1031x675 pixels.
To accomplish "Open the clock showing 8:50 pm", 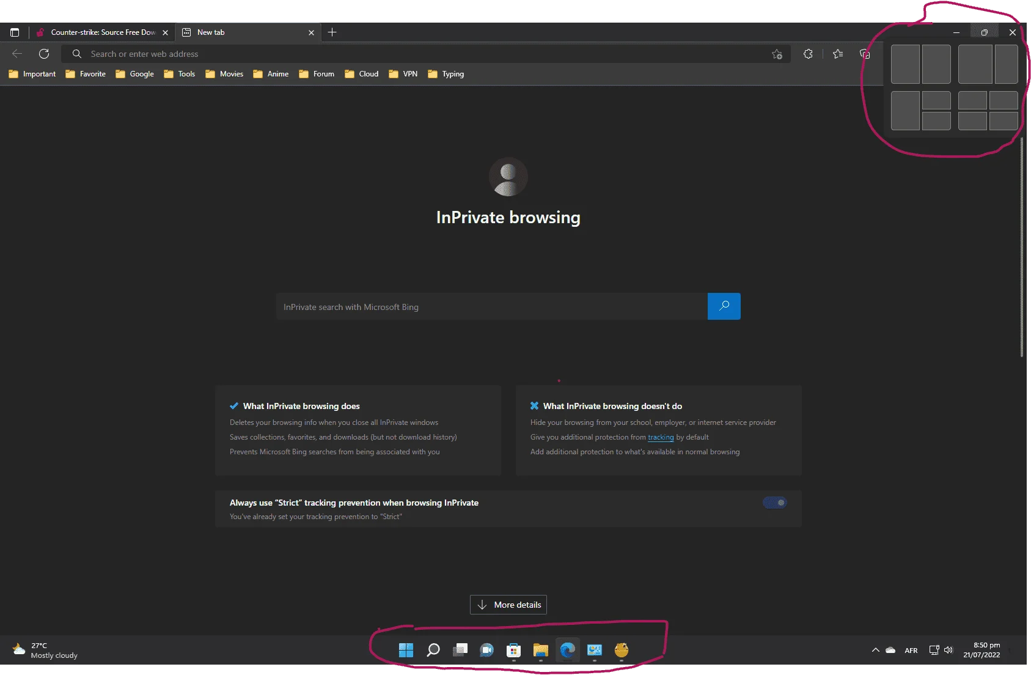I will point(981,650).
